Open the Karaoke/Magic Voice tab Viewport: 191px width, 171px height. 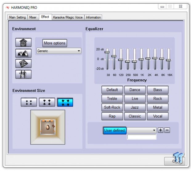[68, 17]
